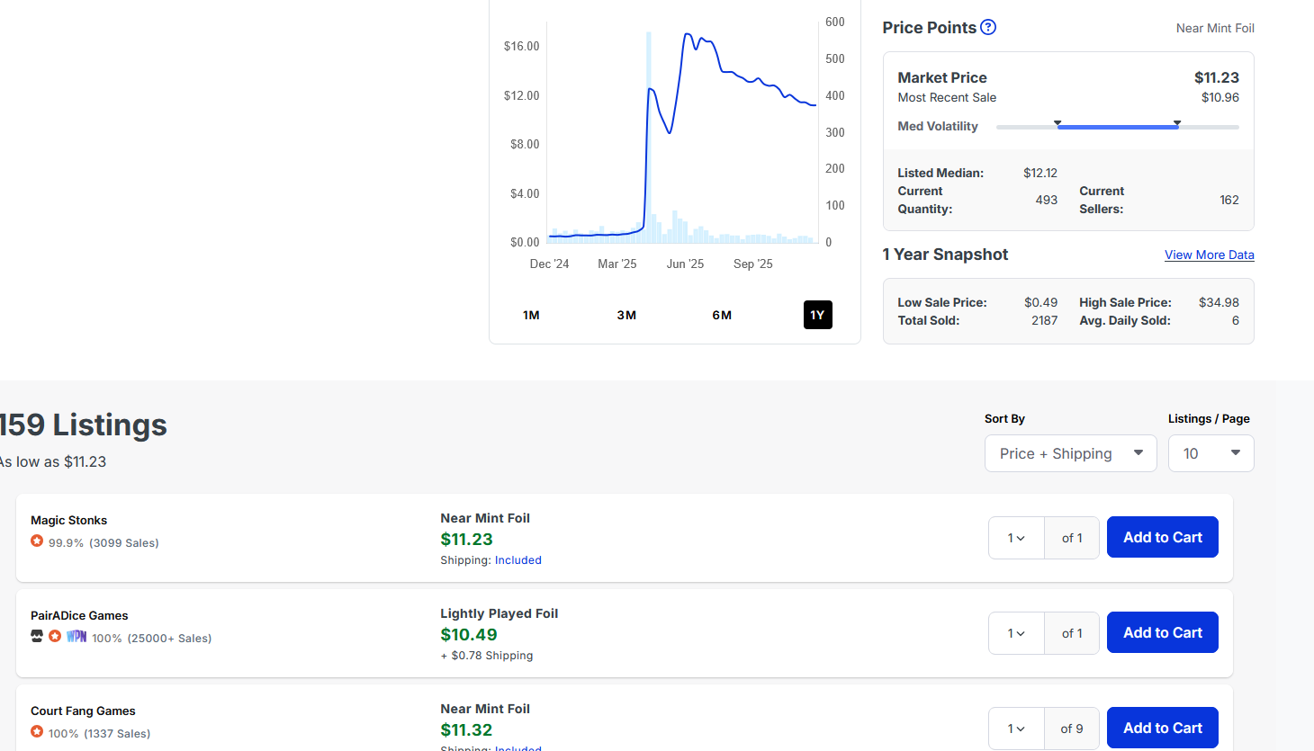Click PairADice Games storefront icon
This screenshot has height=751, width=1314.
tap(37, 637)
